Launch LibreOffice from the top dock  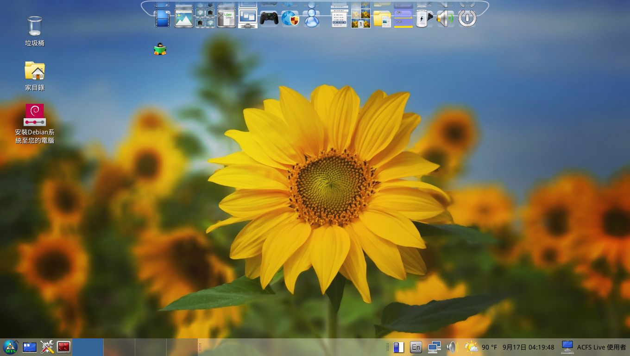click(x=227, y=19)
